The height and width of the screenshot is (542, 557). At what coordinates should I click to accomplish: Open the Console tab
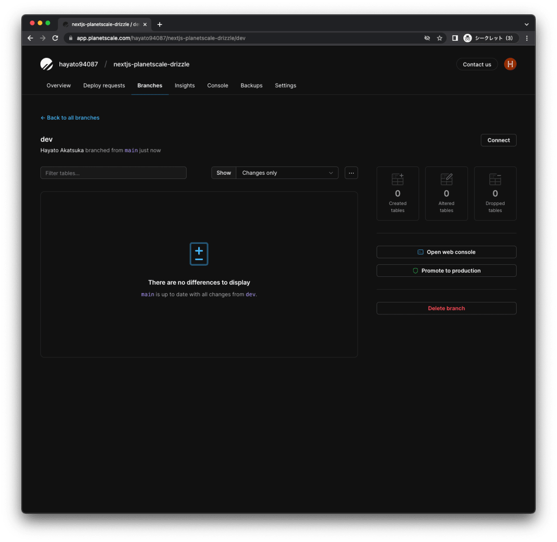218,85
